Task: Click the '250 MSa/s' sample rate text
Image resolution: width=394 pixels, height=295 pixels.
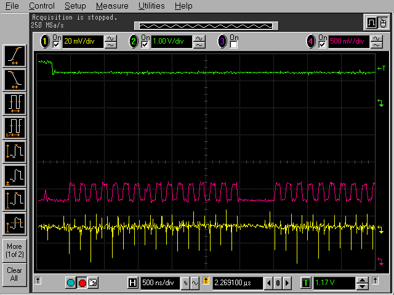Action: click(x=47, y=25)
